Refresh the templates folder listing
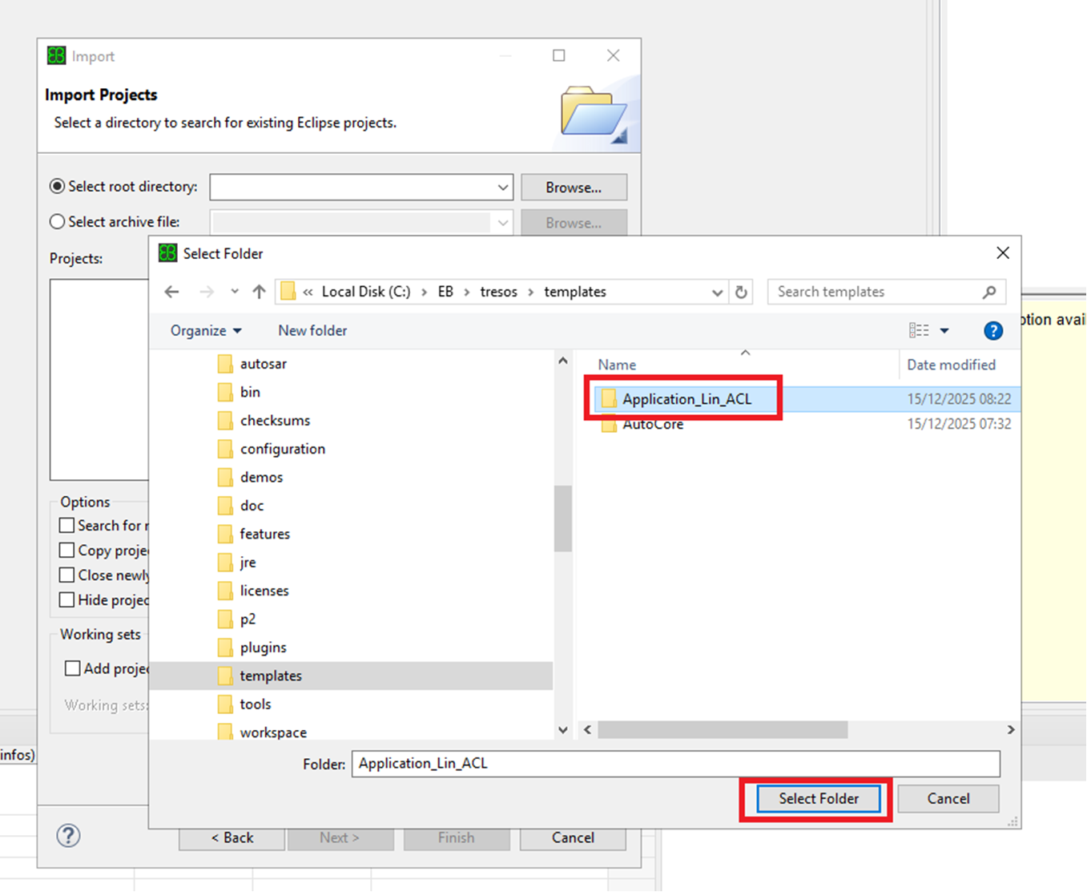Screen dimensions: 1087x892 [741, 293]
